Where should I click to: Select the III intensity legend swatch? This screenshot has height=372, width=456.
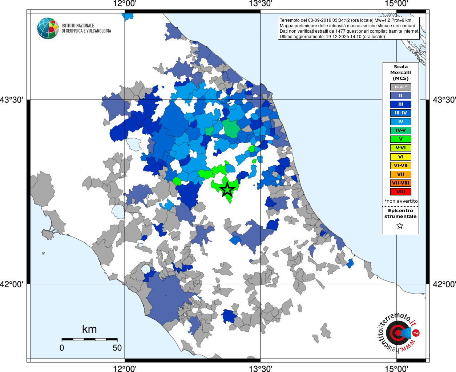[x=401, y=104]
